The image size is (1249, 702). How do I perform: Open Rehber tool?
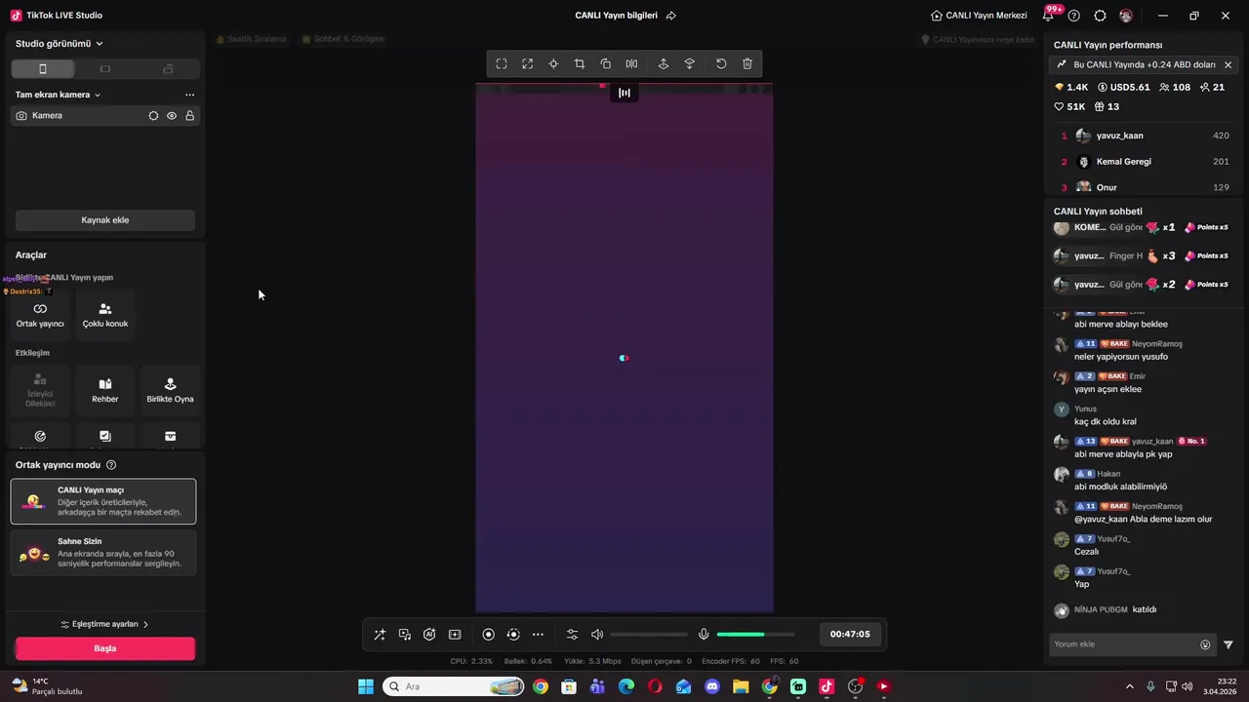point(105,390)
